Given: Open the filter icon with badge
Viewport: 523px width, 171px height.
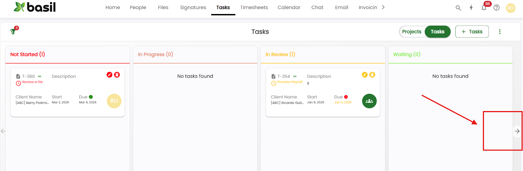Looking at the screenshot, I should coord(14,31).
